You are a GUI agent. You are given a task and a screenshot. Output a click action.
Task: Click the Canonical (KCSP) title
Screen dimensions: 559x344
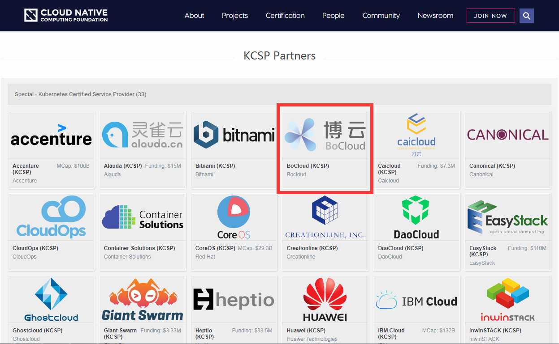(492, 166)
